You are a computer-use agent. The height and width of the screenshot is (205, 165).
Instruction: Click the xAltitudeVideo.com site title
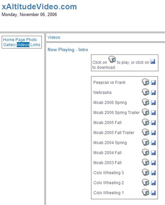(39, 7)
